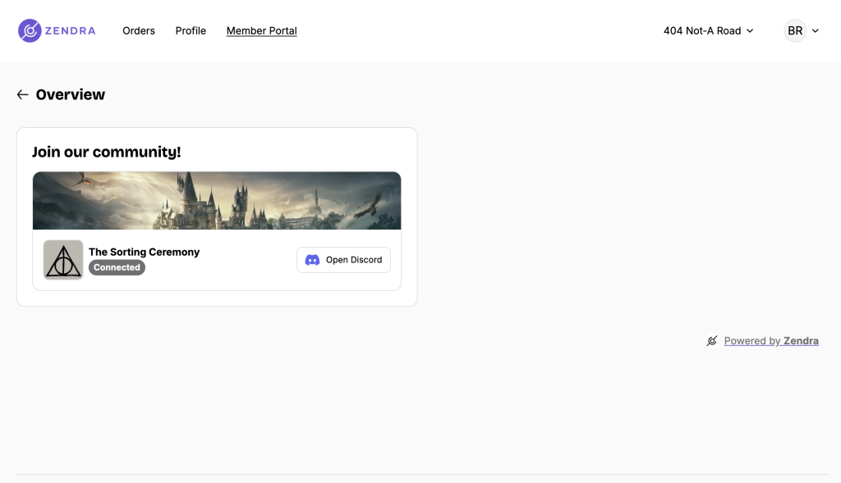Go back using the Overview arrow
Screen dimensions: 841x483
[22, 95]
